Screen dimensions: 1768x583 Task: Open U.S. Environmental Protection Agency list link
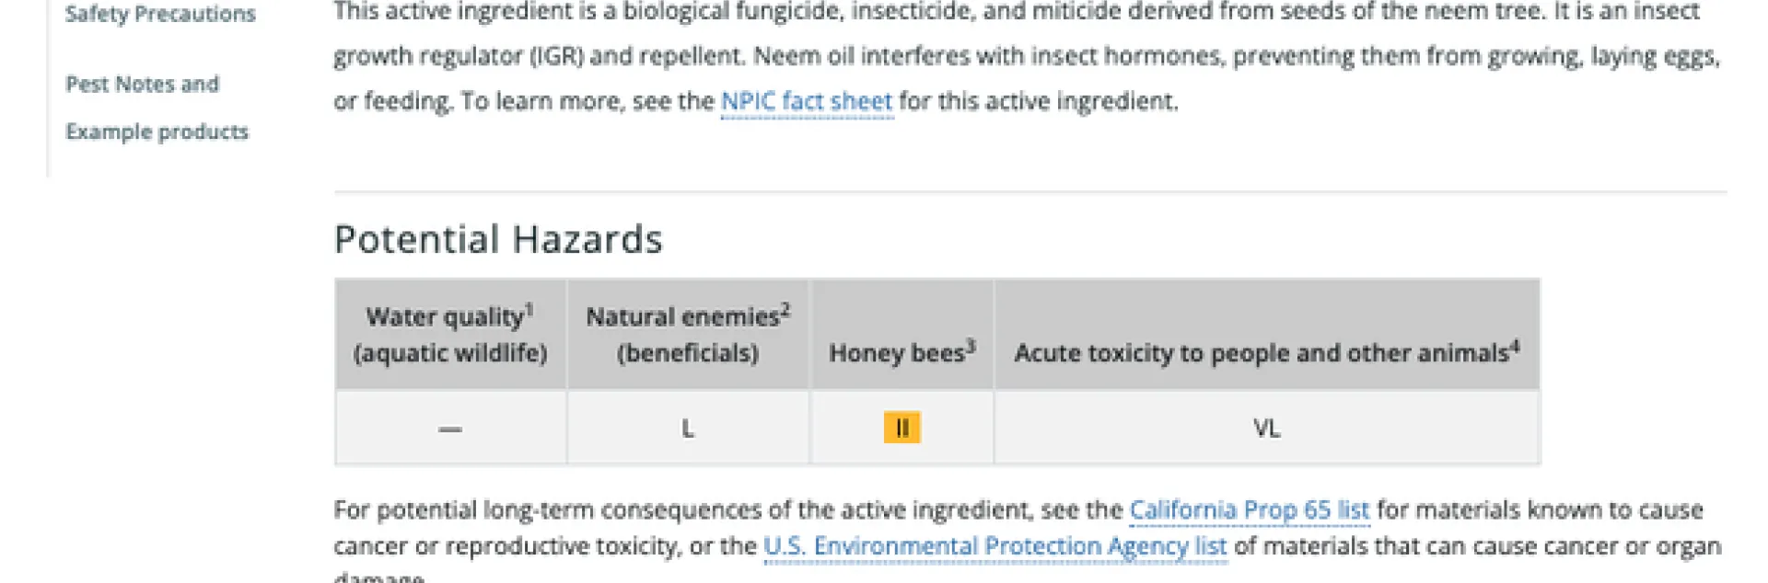994,546
